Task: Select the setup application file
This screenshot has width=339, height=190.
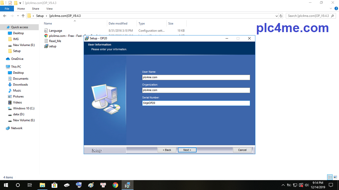Action: point(53,46)
